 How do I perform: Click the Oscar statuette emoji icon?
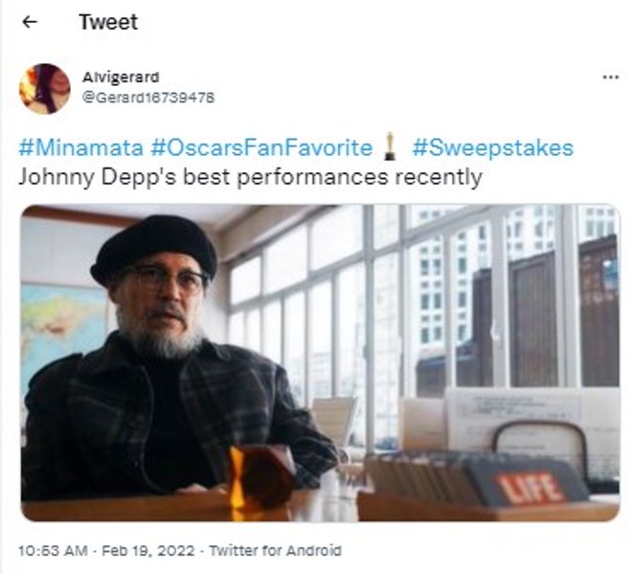pos(390,147)
